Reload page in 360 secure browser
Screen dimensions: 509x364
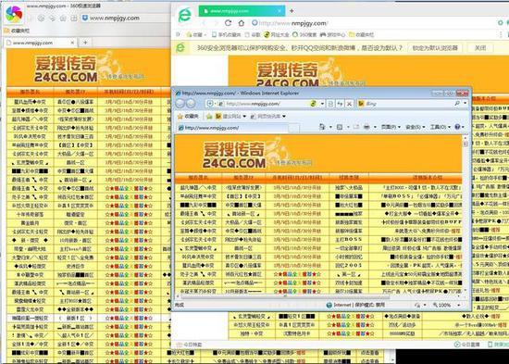coord(229,23)
